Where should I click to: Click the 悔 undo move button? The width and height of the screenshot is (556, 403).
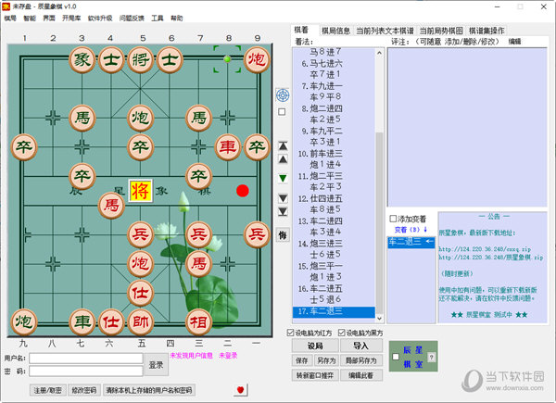coord(283,234)
